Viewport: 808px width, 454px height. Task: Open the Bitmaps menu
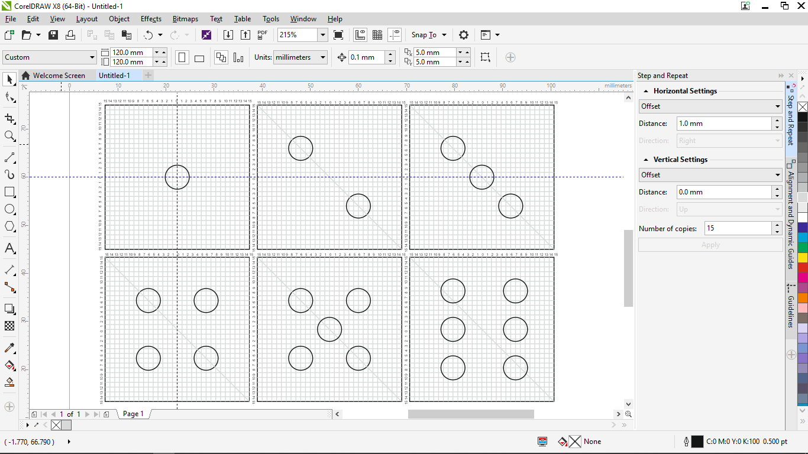185,19
